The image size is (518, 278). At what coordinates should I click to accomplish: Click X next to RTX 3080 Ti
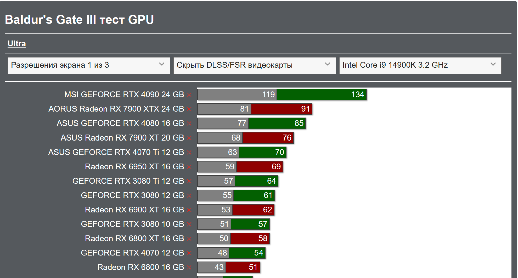(189, 181)
